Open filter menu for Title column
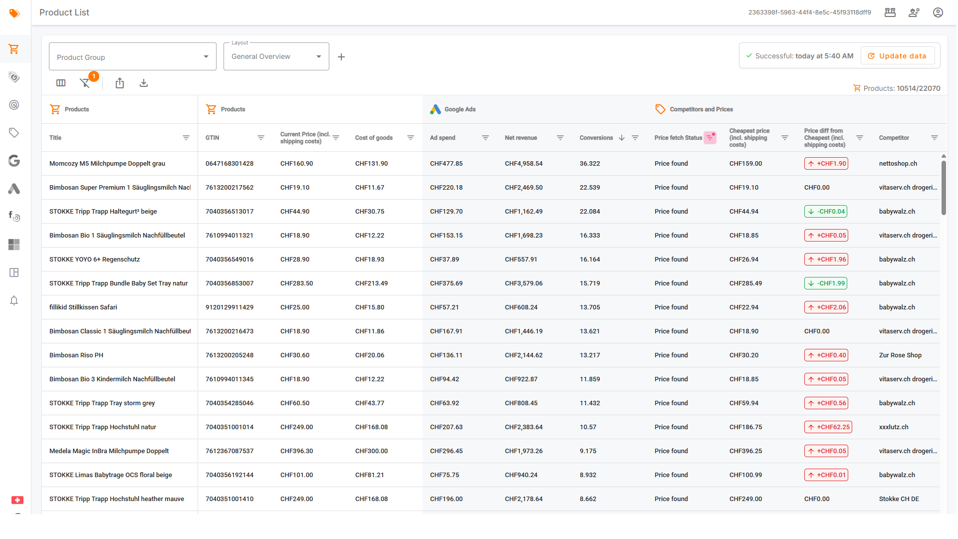The width and height of the screenshot is (958, 539). click(x=186, y=138)
